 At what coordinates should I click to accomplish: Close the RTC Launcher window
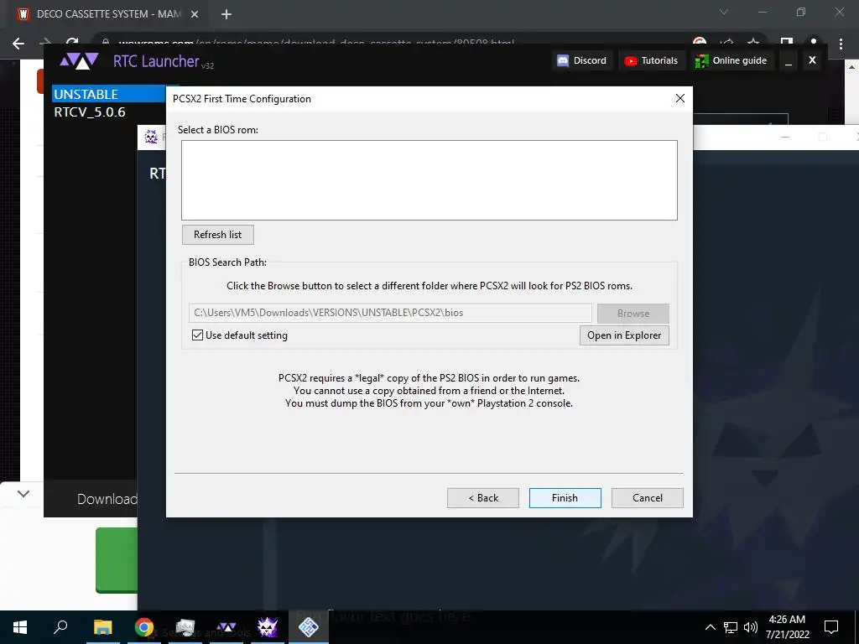812,60
